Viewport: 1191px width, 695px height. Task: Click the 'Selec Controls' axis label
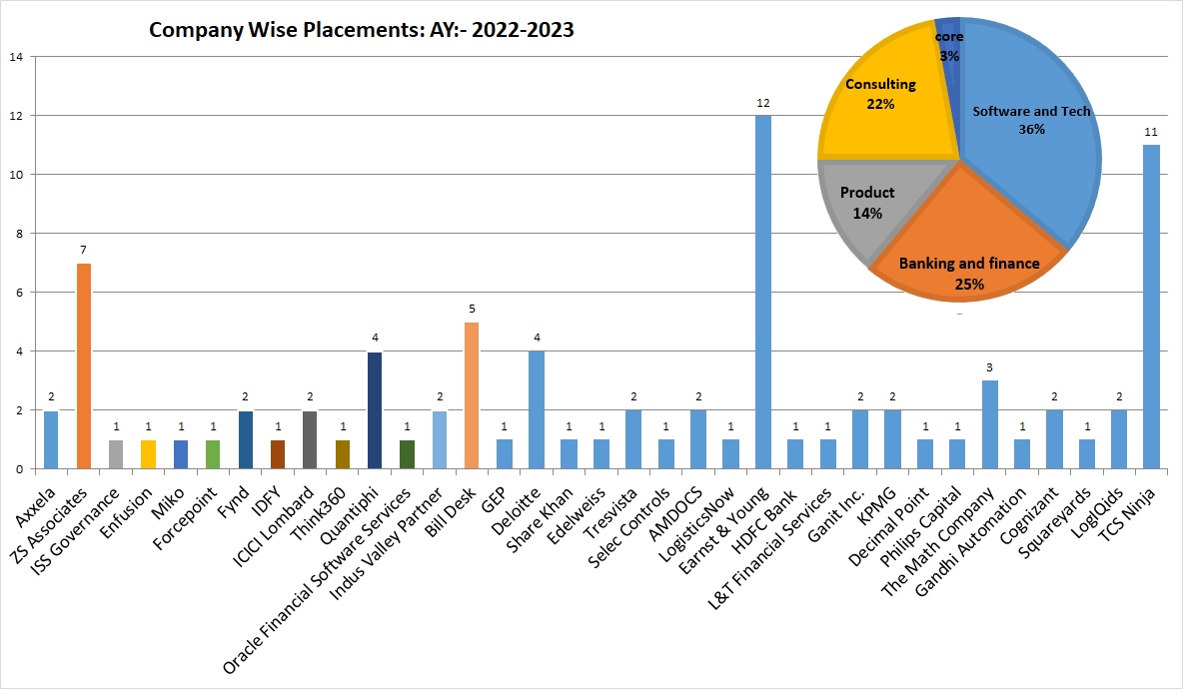pos(628,527)
